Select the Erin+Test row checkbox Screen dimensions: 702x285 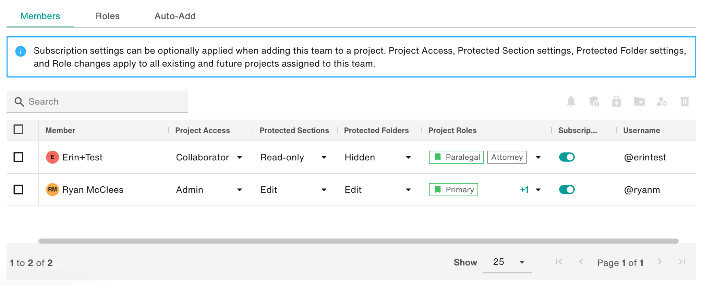pos(19,157)
